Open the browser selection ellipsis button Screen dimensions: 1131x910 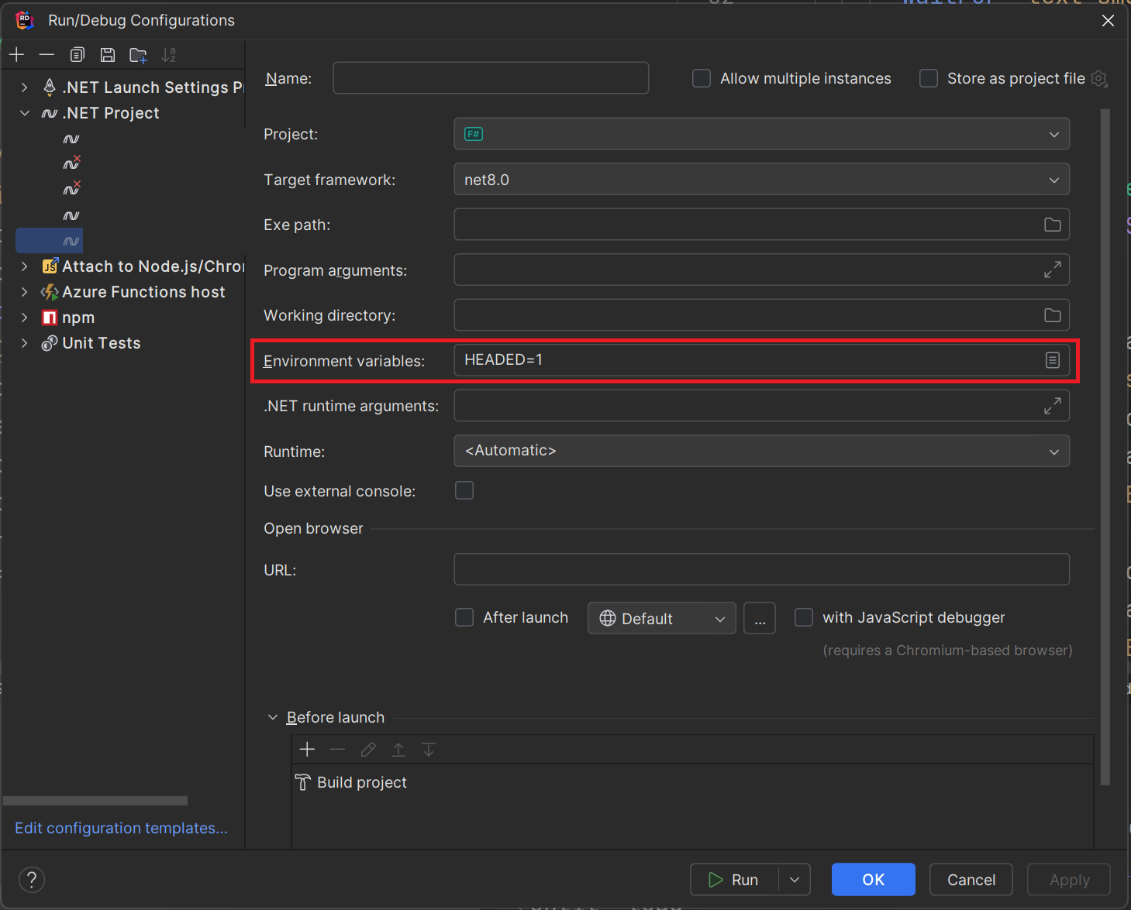click(x=760, y=618)
